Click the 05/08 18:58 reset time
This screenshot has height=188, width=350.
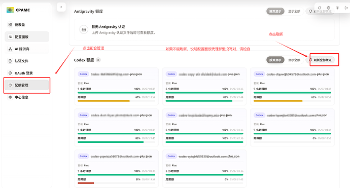(x=324, y=138)
